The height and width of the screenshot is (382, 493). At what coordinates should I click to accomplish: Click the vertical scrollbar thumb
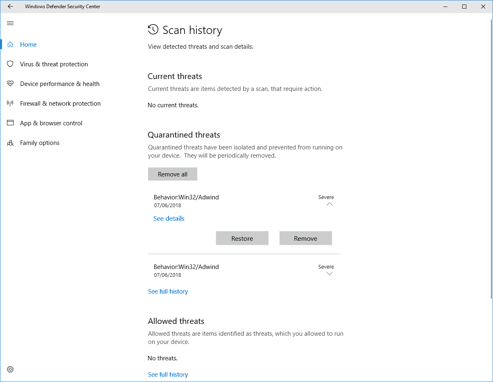(491, 160)
